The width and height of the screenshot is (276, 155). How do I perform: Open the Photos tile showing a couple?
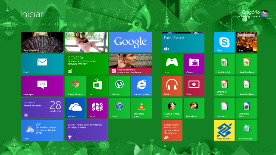click(x=86, y=42)
